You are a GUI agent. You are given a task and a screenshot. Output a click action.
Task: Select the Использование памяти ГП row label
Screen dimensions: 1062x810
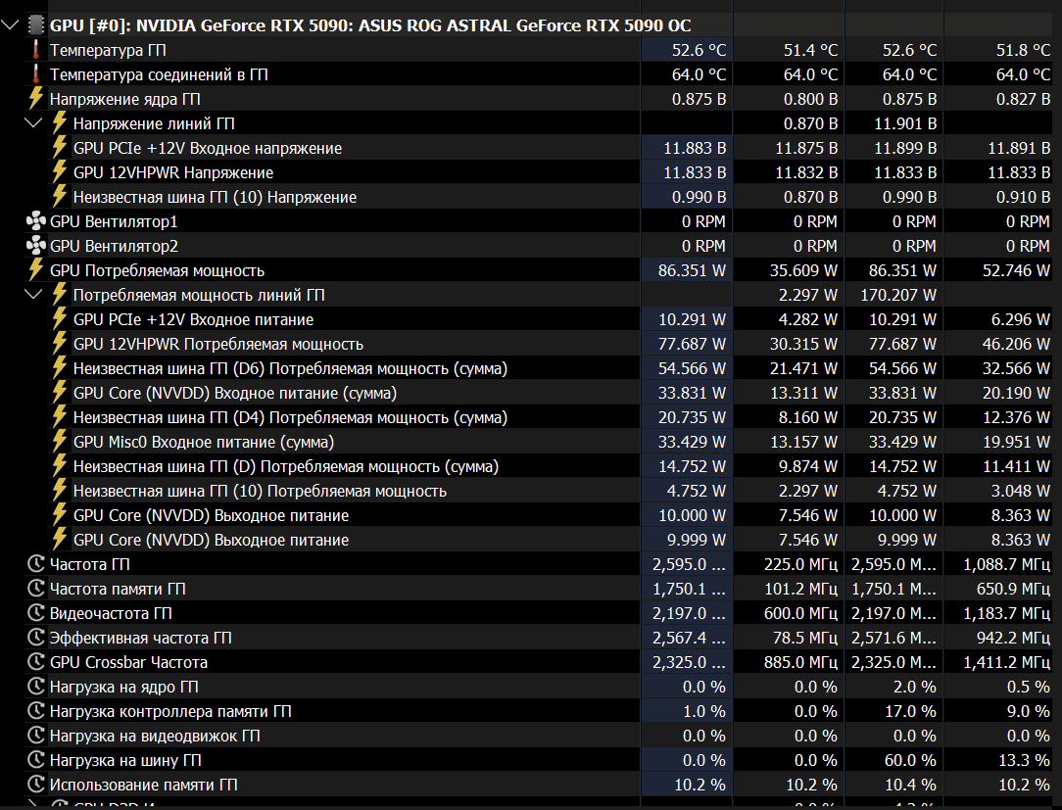click(x=144, y=785)
